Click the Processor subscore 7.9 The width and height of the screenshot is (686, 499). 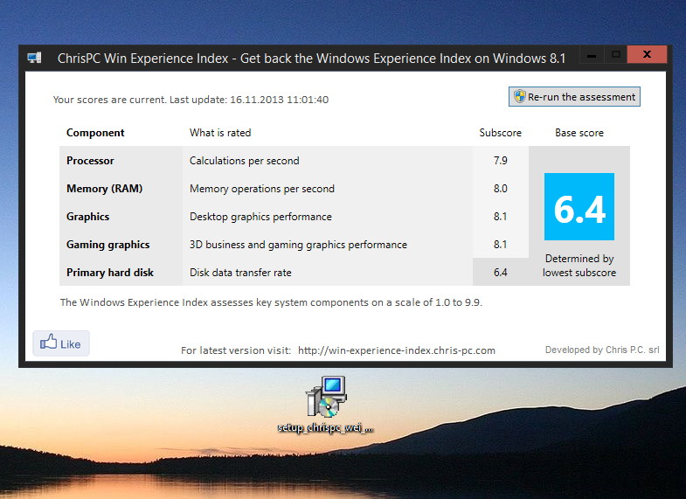(x=501, y=161)
